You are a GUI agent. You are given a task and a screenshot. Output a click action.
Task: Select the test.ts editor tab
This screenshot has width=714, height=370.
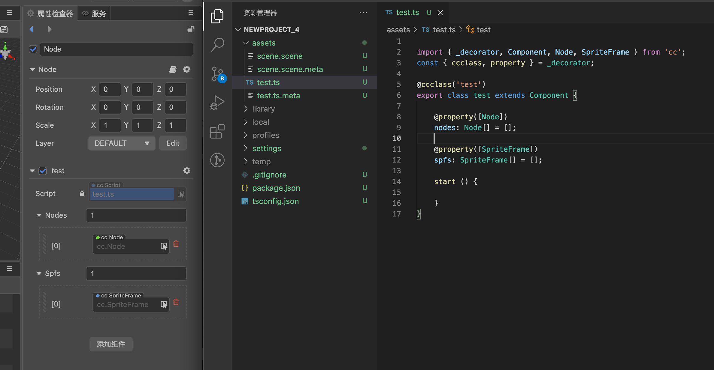(407, 13)
